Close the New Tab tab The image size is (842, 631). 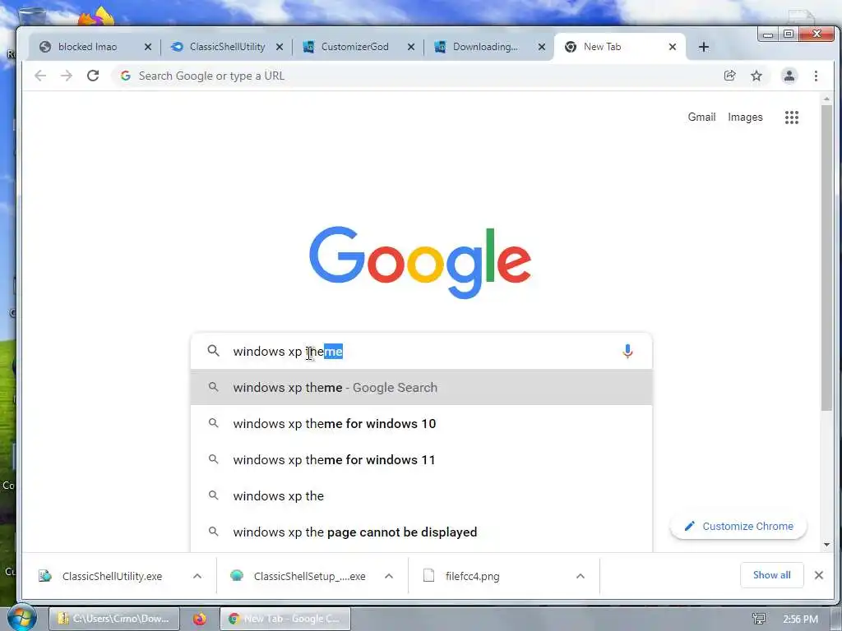673,47
